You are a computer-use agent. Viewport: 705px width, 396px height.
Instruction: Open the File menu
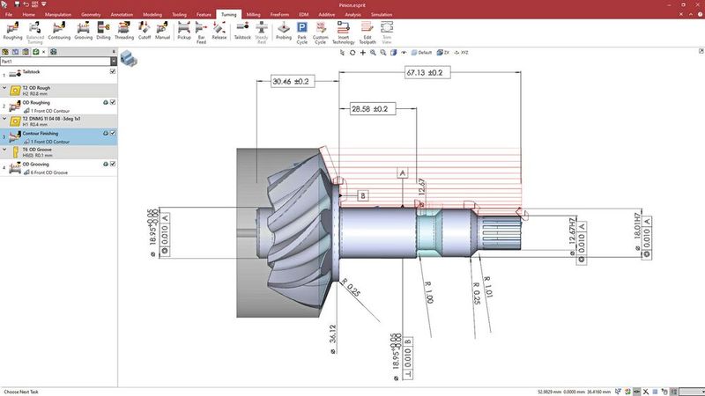point(8,15)
